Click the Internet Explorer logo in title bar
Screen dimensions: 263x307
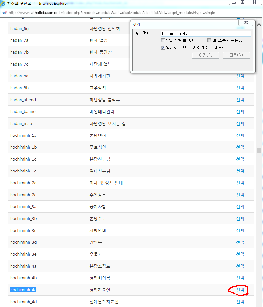click(4, 4)
